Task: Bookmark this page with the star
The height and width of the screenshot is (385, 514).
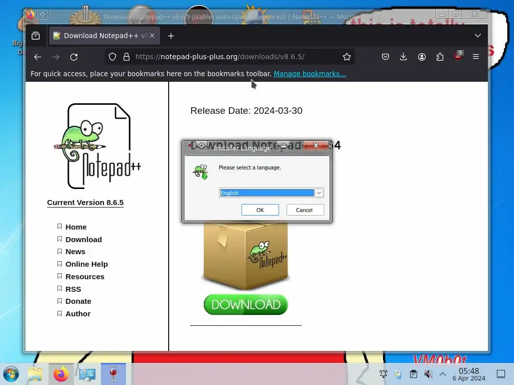Action: coord(347,57)
